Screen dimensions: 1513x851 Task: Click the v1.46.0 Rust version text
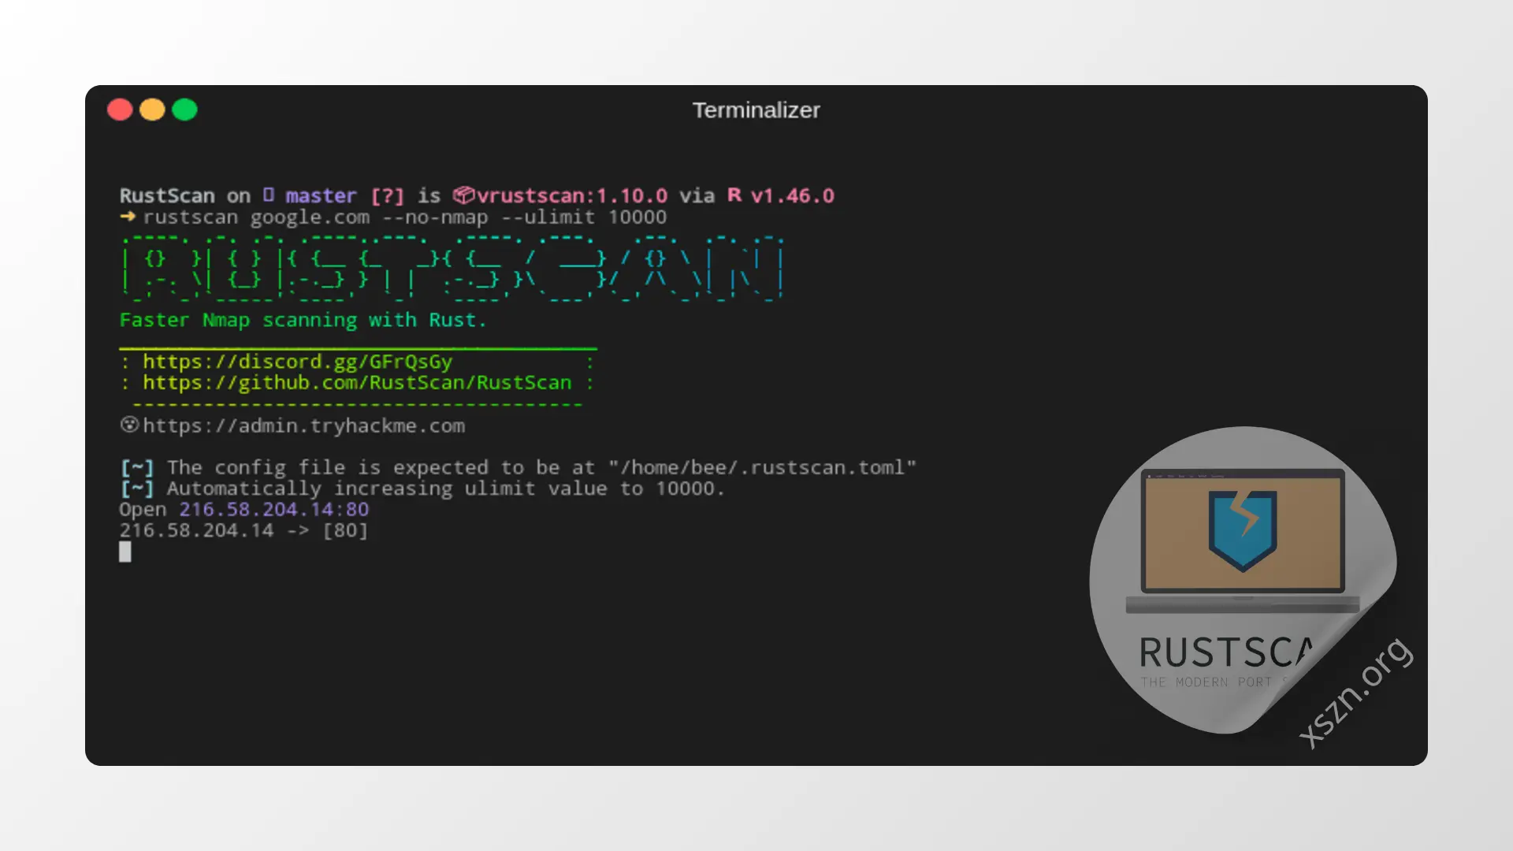(x=793, y=195)
